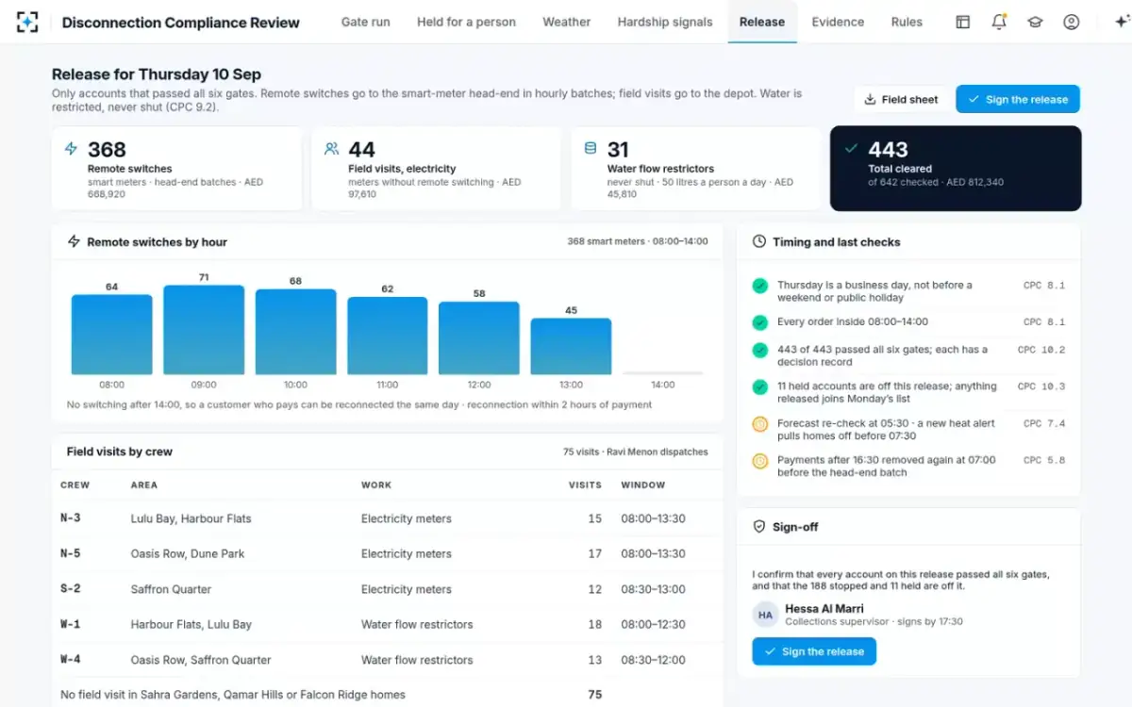Click the pending icon for Payments after 16:30
1132x707 pixels.
point(759,461)
